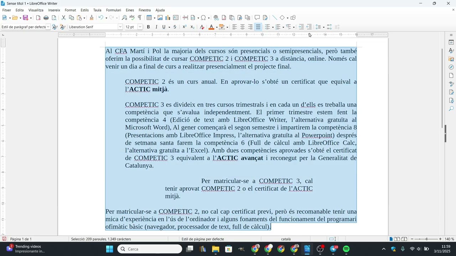
Task: Expand ordered list style options
Action: 283,27
